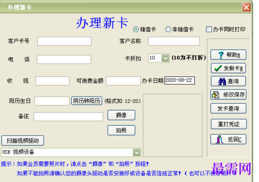Click the 拍照 button

121,130
